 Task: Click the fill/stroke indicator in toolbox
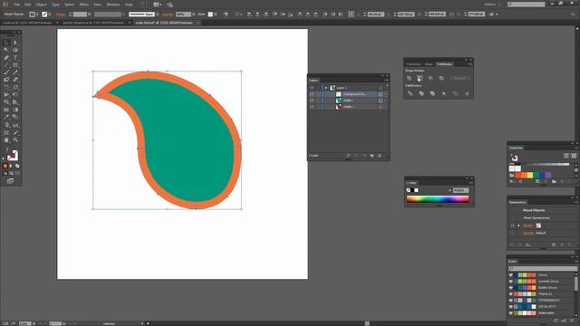pyautogui.click(x=13, y=155)
